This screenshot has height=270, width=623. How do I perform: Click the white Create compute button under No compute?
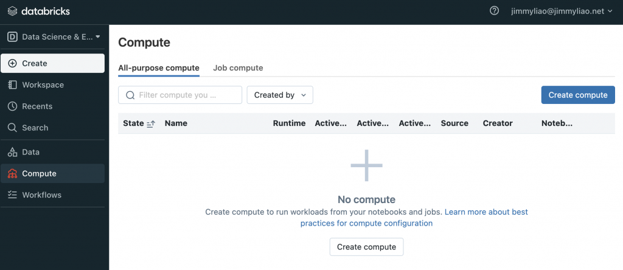[366, 247]
